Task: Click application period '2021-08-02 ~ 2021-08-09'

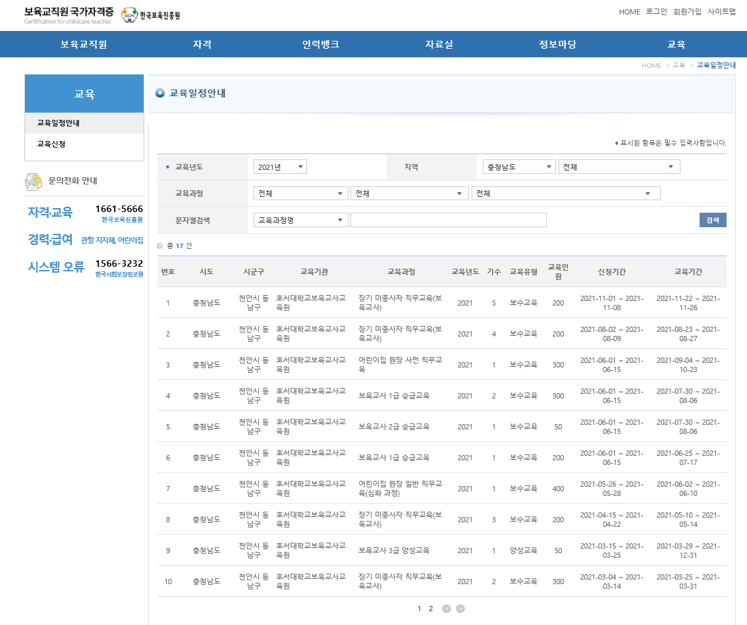Action: [x=612, y=334]
